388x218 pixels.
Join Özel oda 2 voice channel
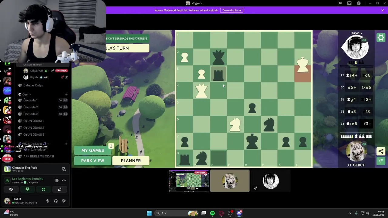click(x=43, y=107)
